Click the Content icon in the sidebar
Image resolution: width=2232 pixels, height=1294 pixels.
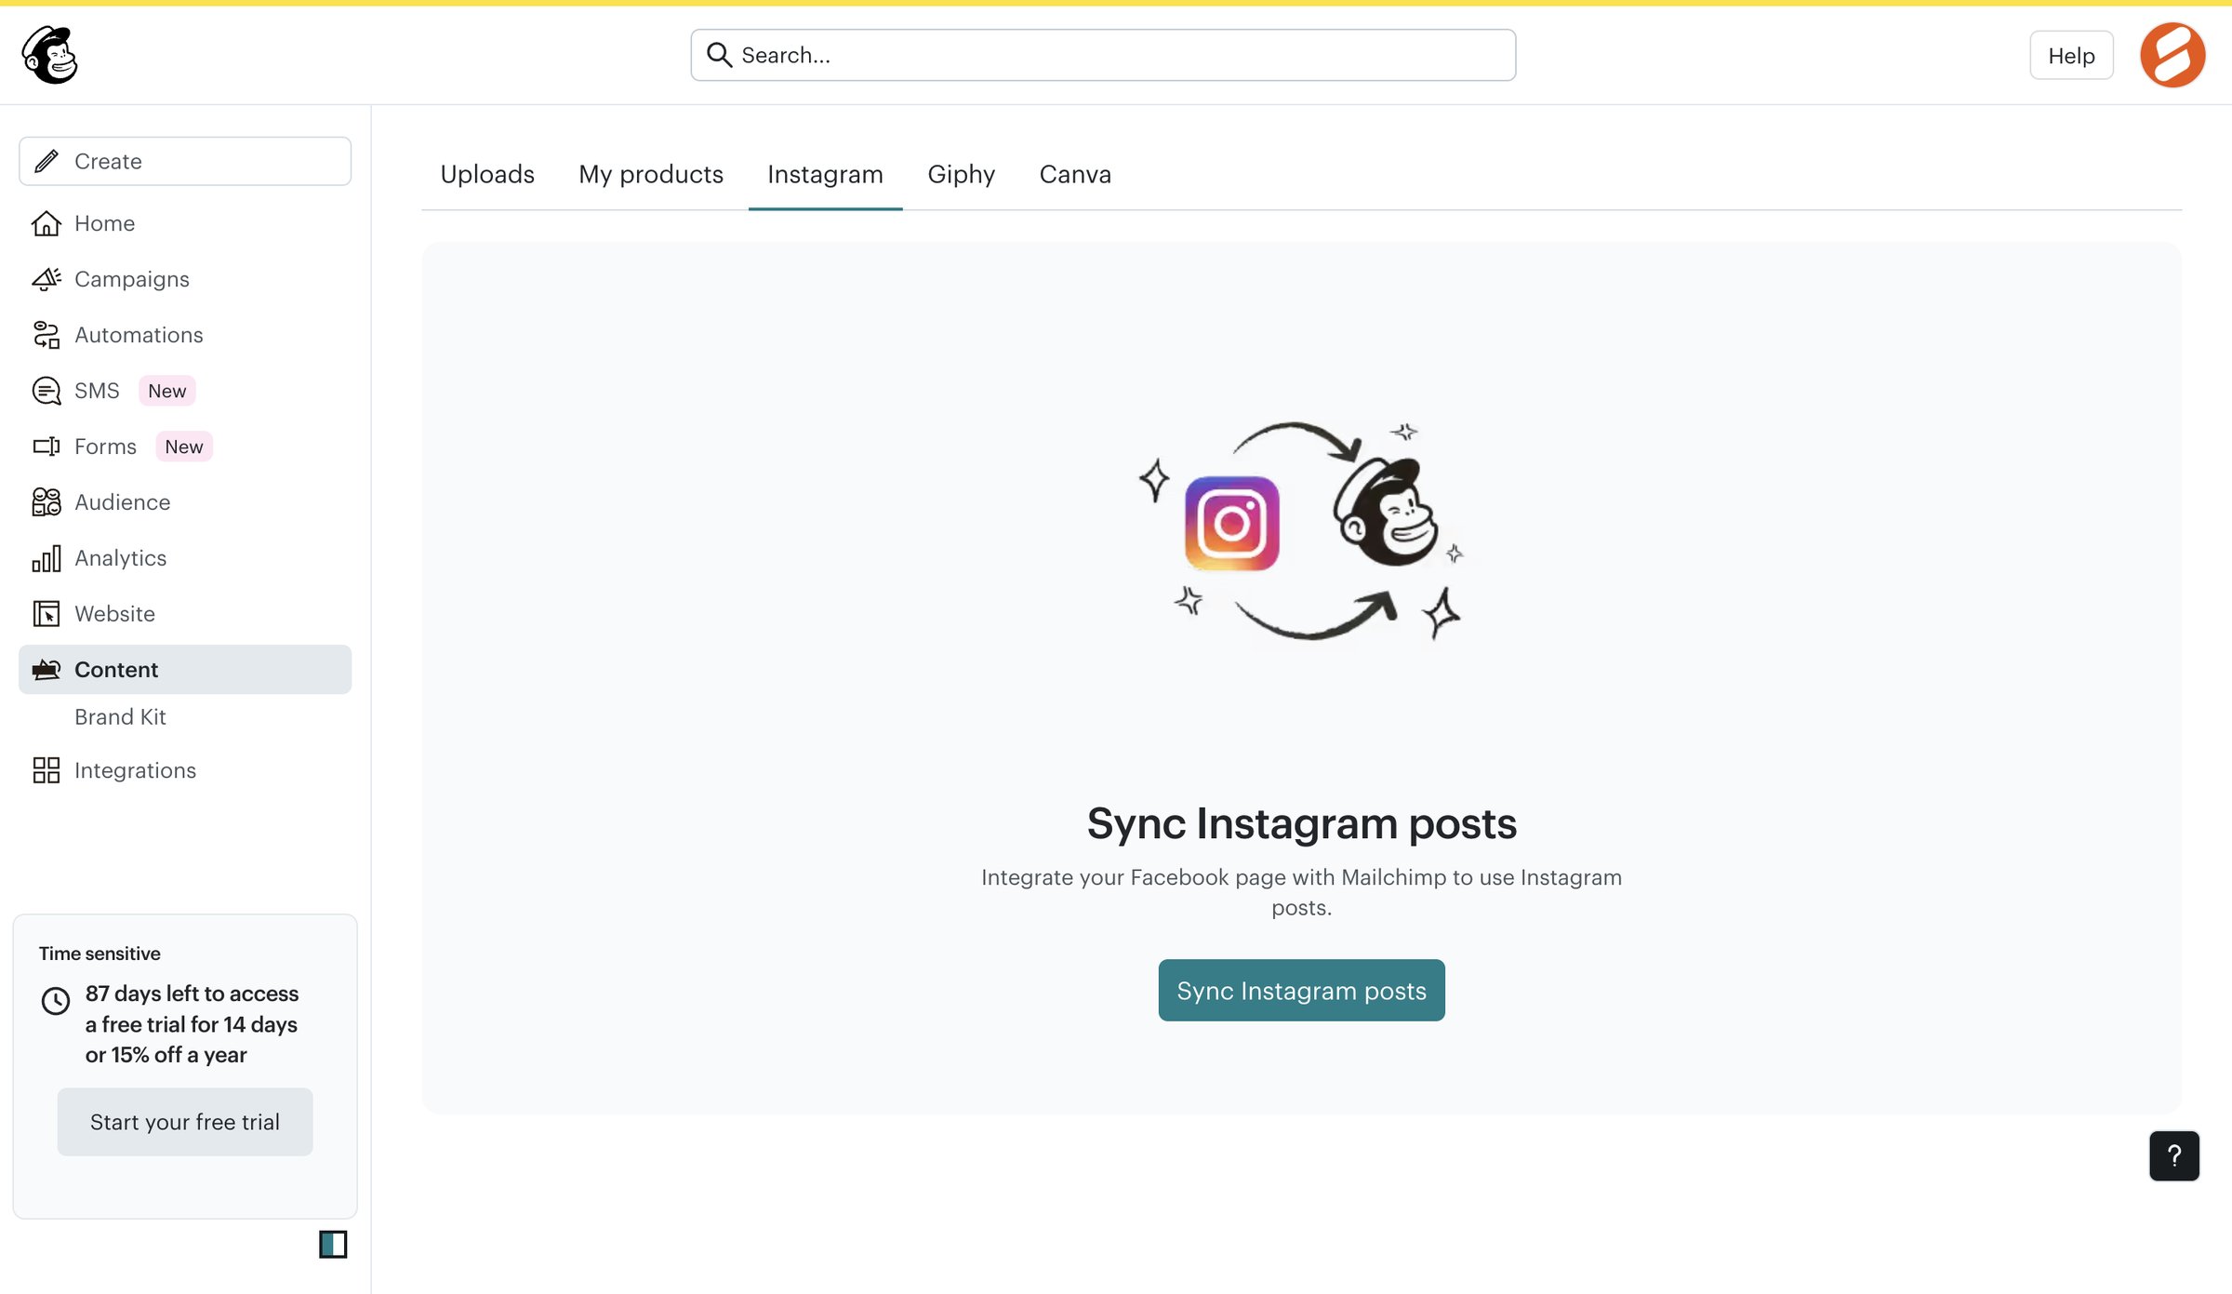[x=46, y=670]
